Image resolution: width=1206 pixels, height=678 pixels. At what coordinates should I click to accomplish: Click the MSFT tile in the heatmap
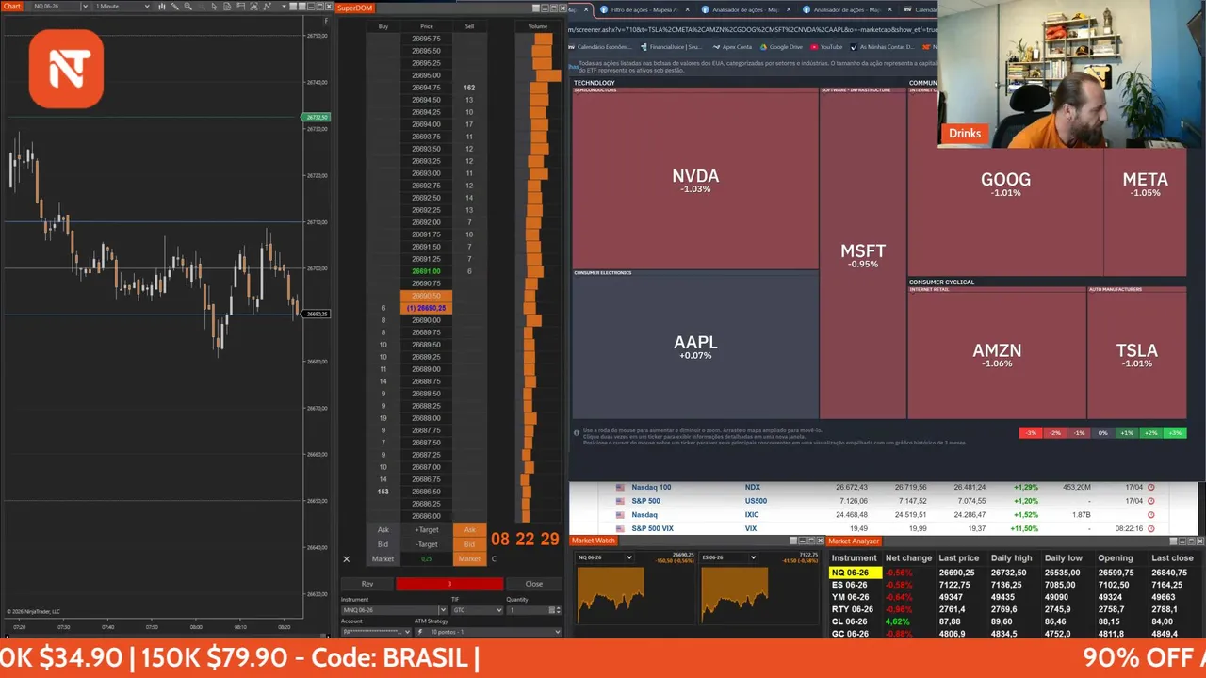point(863,255)
